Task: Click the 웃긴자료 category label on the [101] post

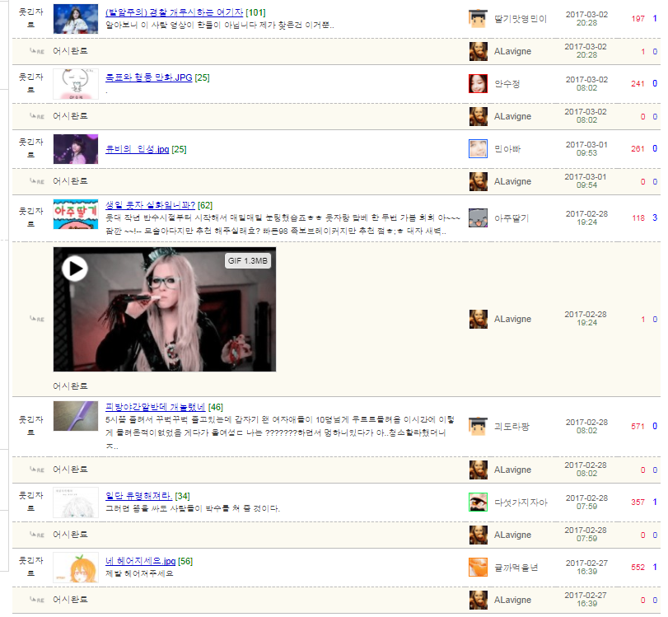Action: (30, 18)
